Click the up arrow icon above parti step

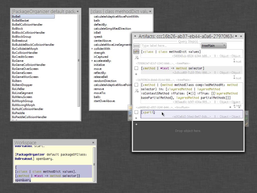tap(235, 107)
